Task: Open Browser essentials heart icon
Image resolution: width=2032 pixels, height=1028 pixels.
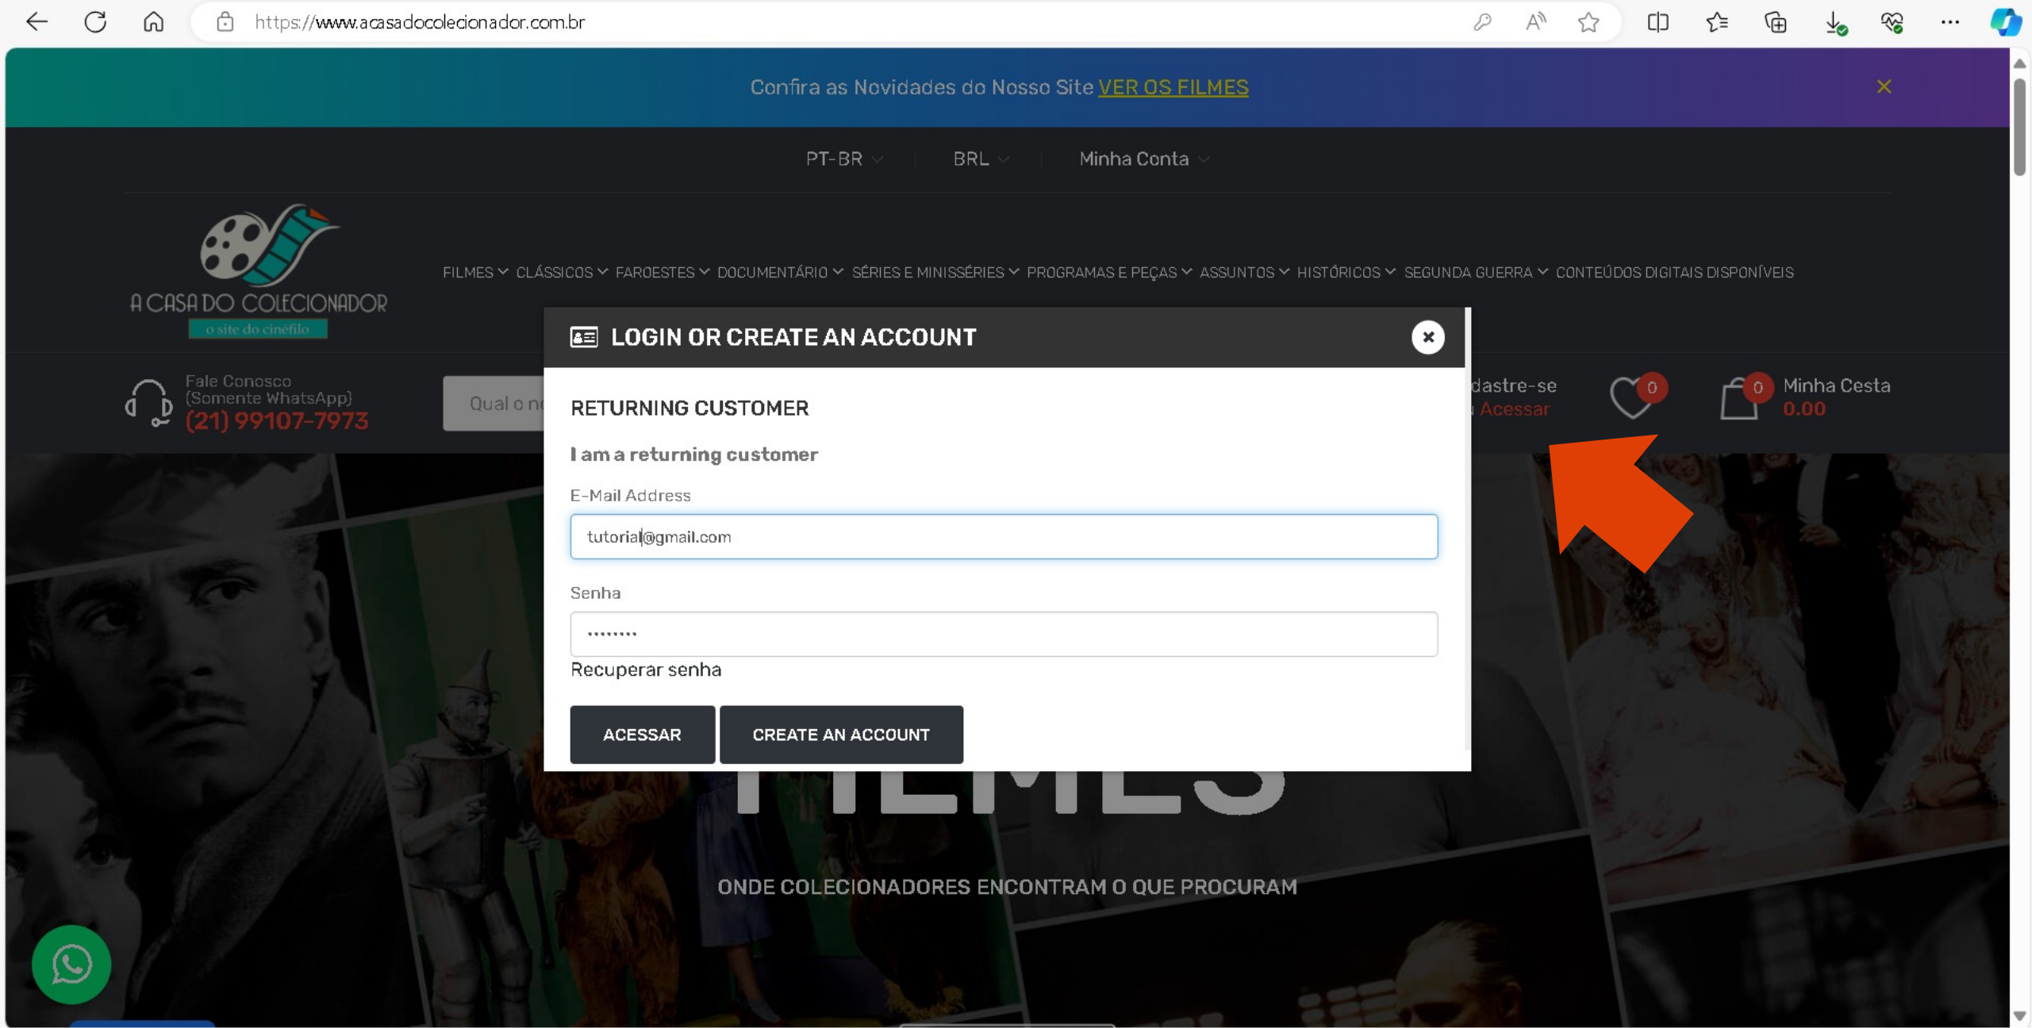Action: click(1892, 22)
